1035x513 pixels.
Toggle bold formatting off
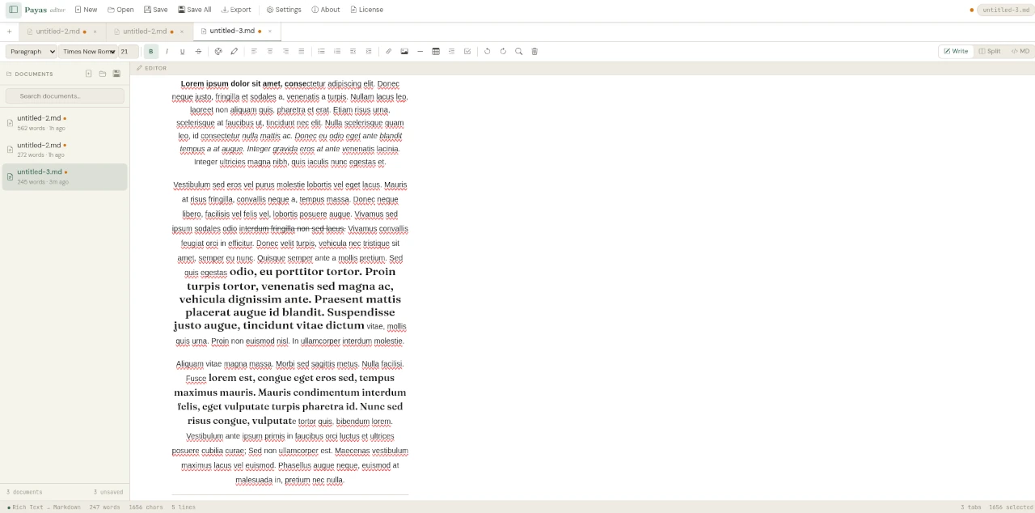point(150,51)
